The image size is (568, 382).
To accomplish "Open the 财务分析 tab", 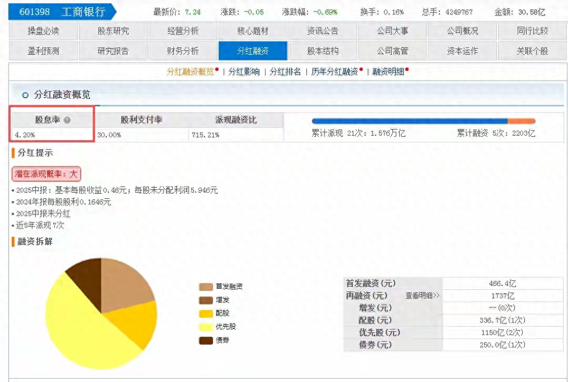I will (x=183, y=50).
